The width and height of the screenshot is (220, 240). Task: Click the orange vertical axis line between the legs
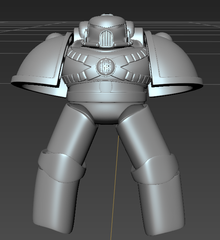(115, 187)
